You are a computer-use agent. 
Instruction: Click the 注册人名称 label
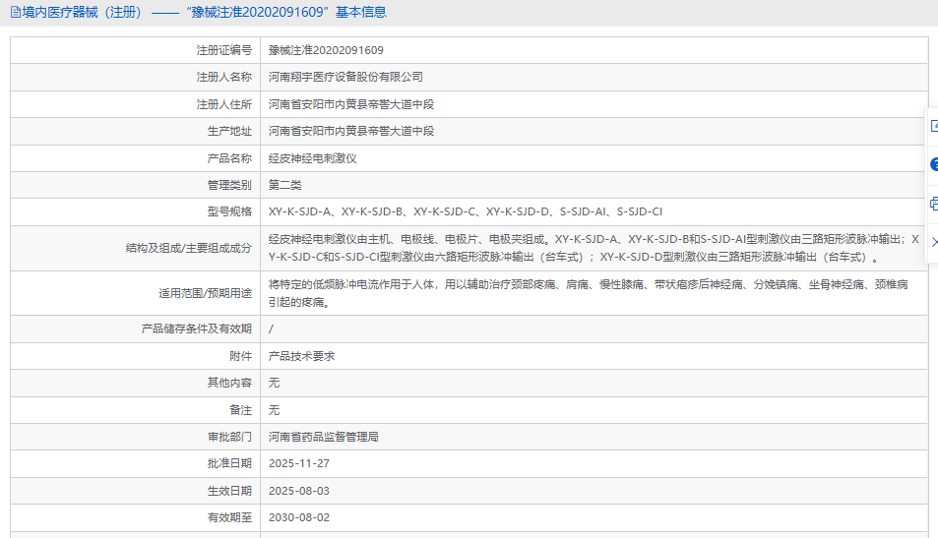pyautogui.click(x=224, y=77)
